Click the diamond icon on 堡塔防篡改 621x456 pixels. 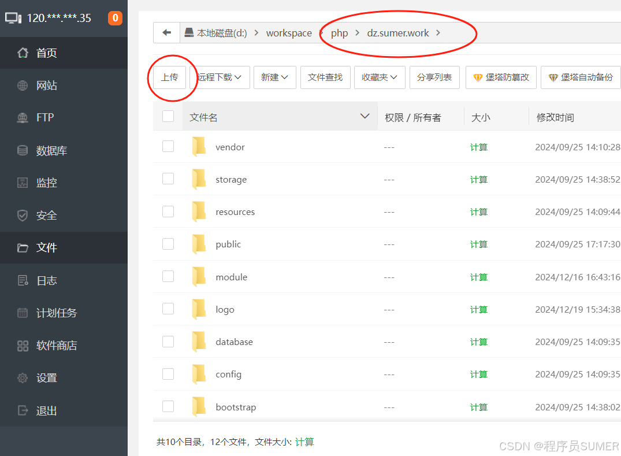pyautogui.click(x=478, y=77)
